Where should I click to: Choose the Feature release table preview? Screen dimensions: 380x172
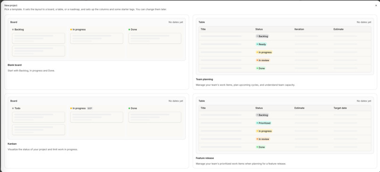[285, 125]
